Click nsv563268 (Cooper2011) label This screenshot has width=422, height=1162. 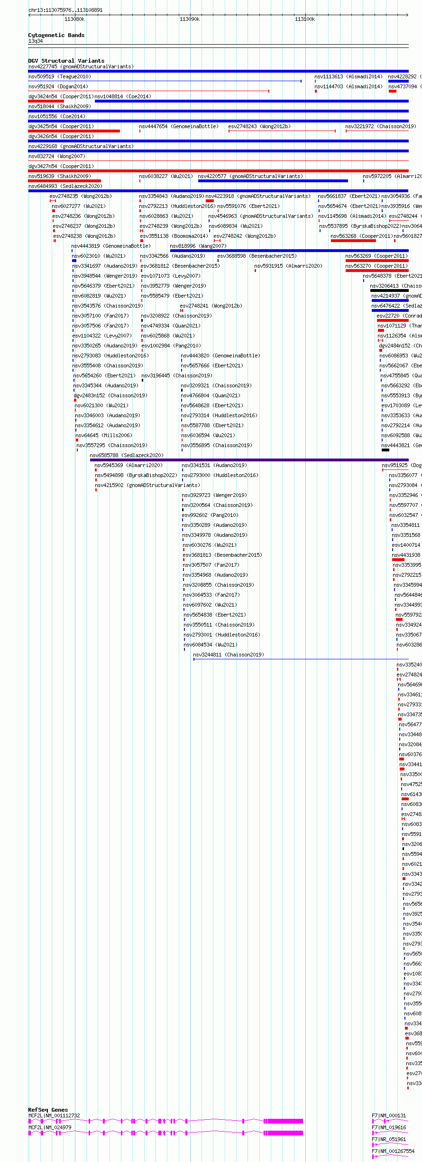click(x=362, y=236)
